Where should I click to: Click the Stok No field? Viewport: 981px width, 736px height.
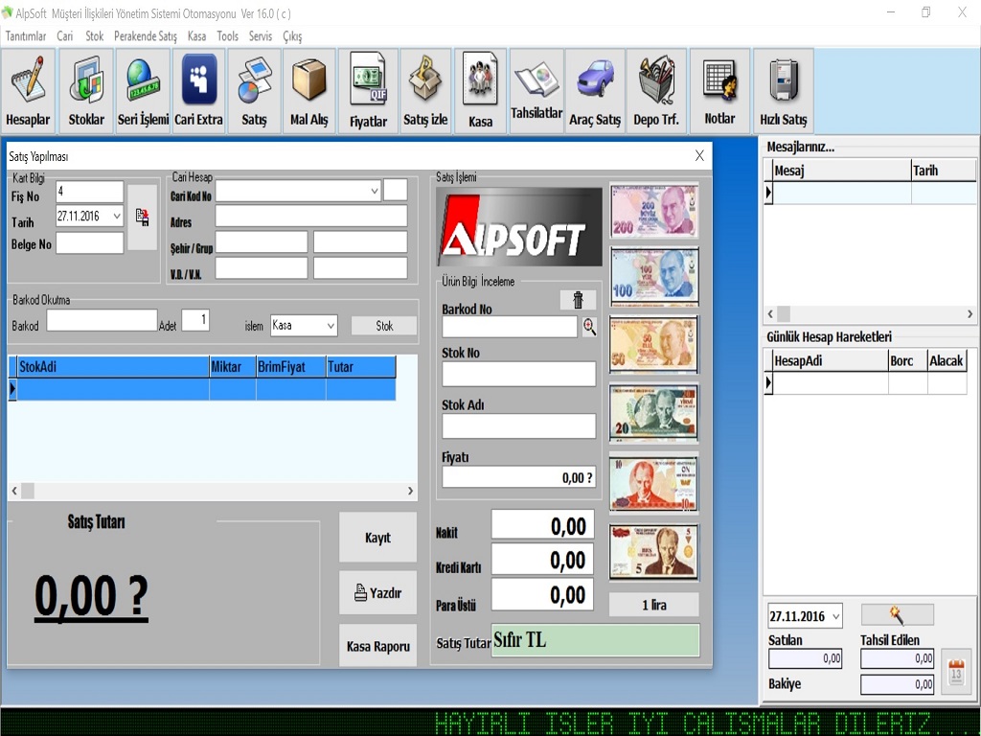point(518,375)
